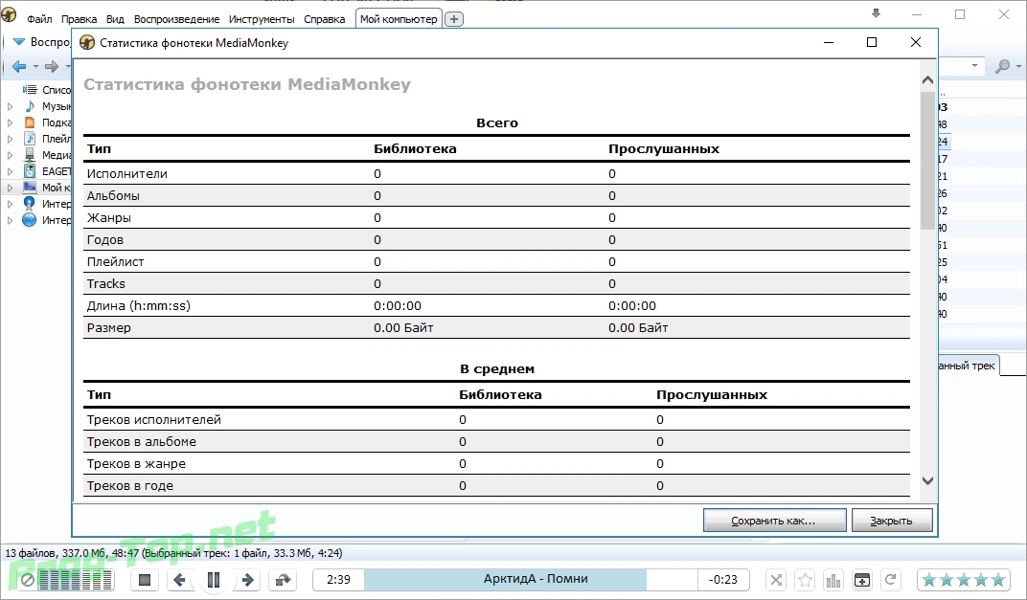Maximize the statistics dialog window

point(872,42)
